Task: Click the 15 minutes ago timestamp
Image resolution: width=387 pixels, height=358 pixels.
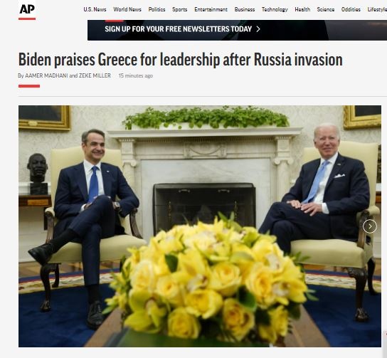Action: tap(135, 75)
